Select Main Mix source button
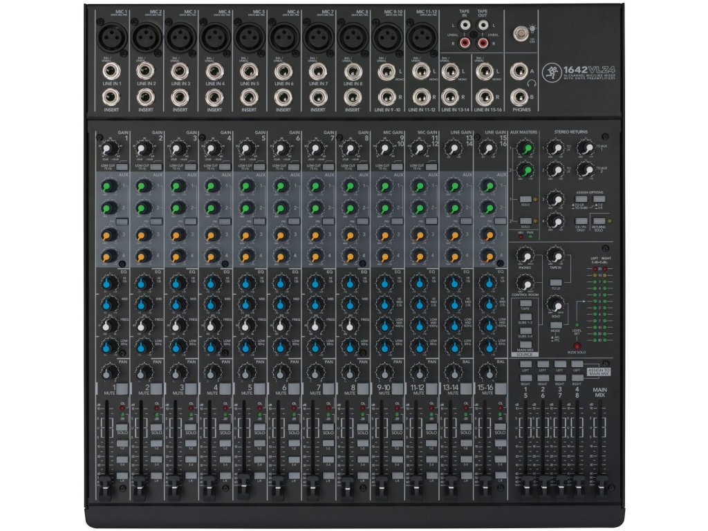708x531 pixels. pos(526,344)
